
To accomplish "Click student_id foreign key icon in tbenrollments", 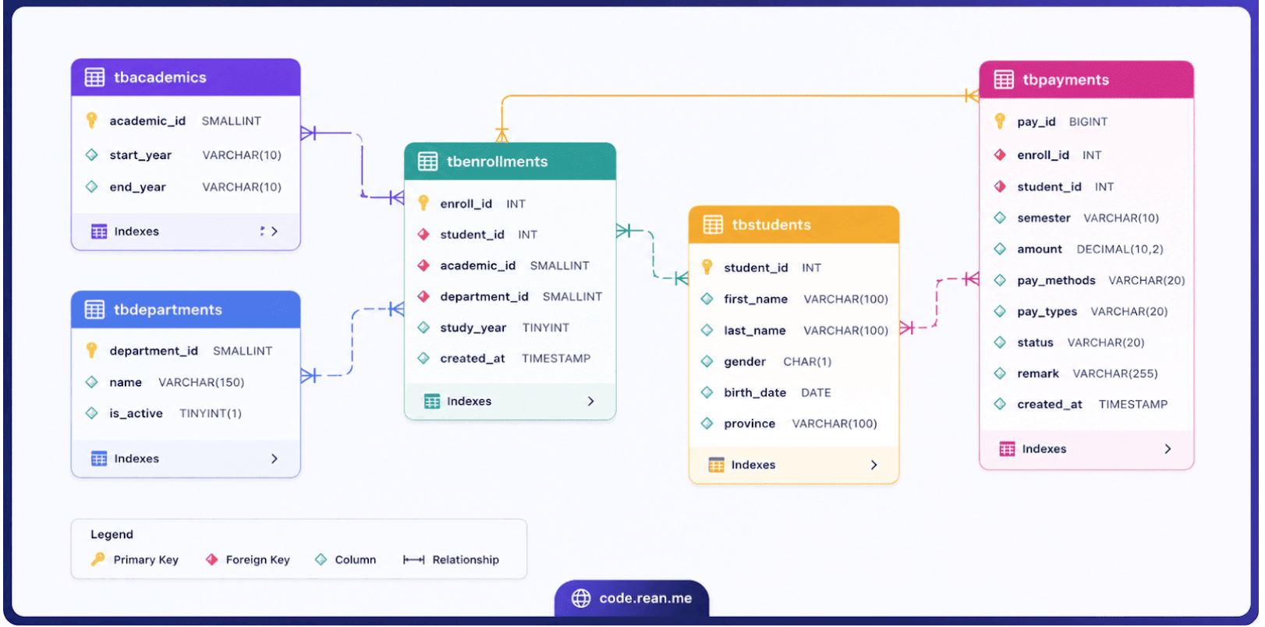I will pos(423,234).
